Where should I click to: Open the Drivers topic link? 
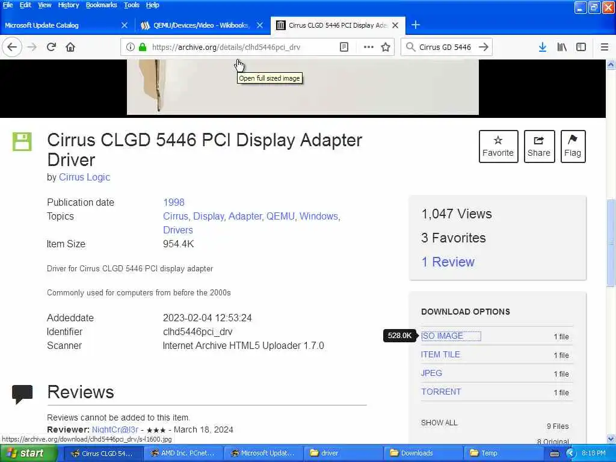(178, 230)
